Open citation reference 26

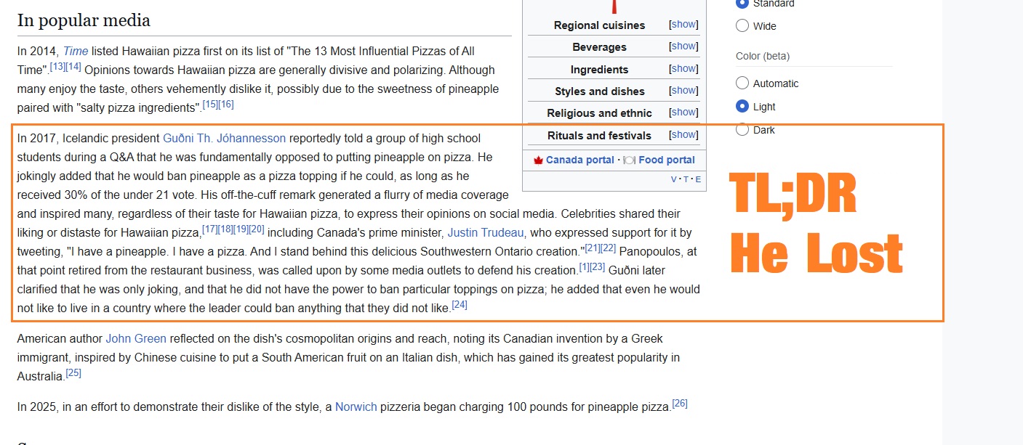coord(680,404)
